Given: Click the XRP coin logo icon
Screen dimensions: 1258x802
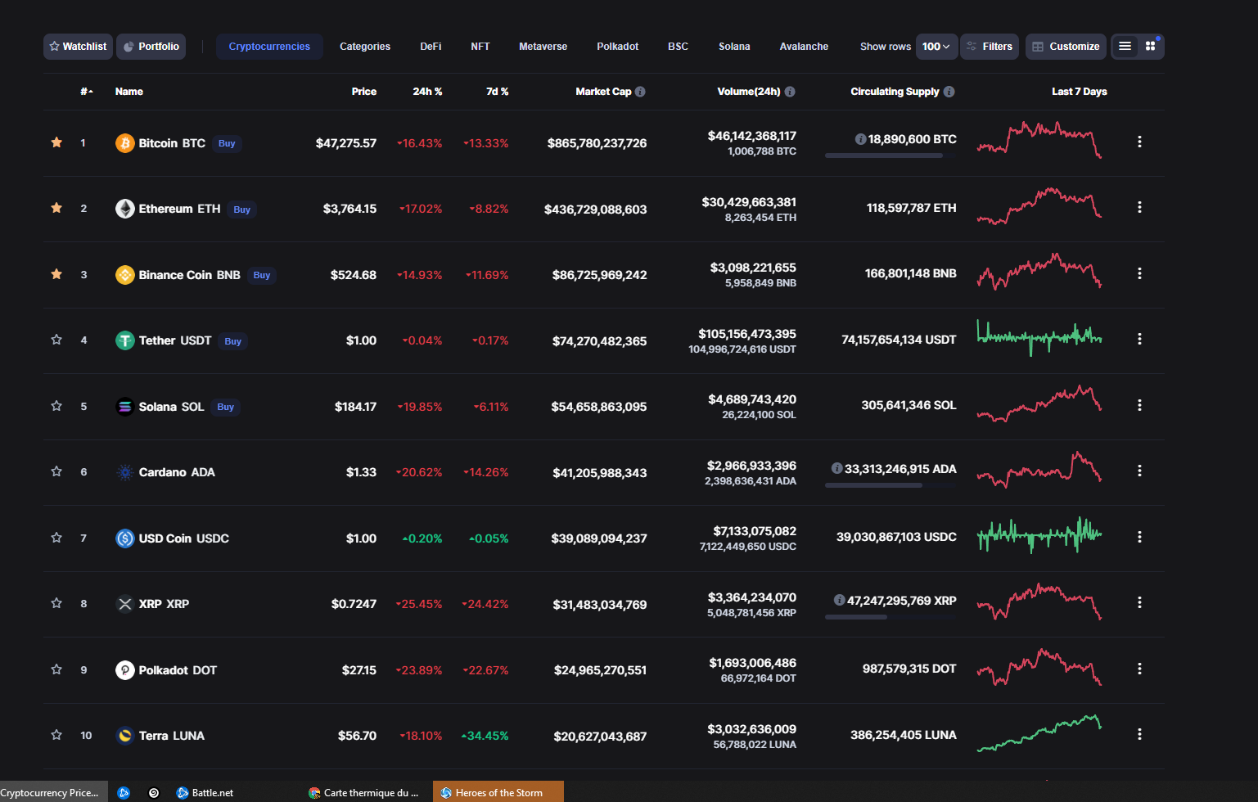Looking at the screenshot, I should coord(125,604).
